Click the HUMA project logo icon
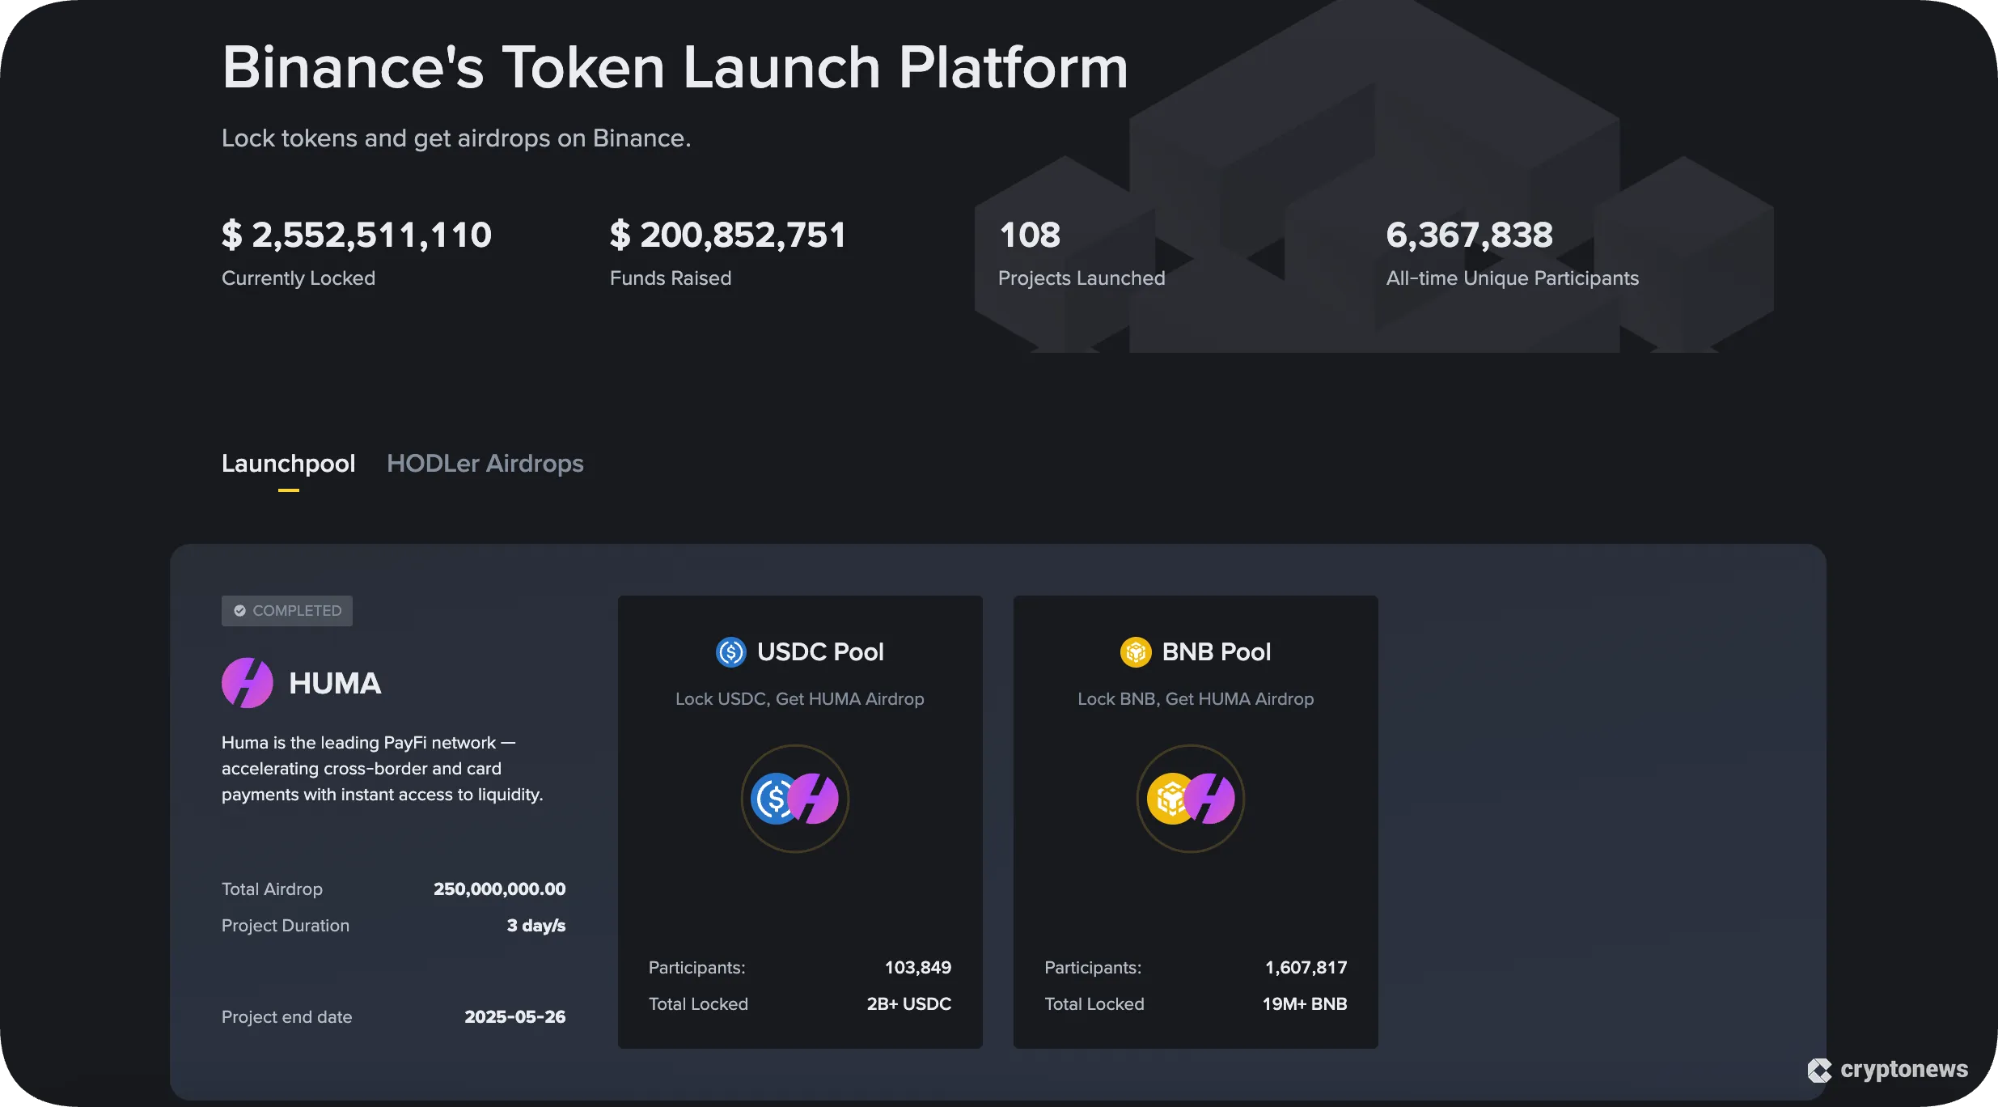Viewport: 1998px width, 1107px height. pyautogui.click(x=248, y=682)
